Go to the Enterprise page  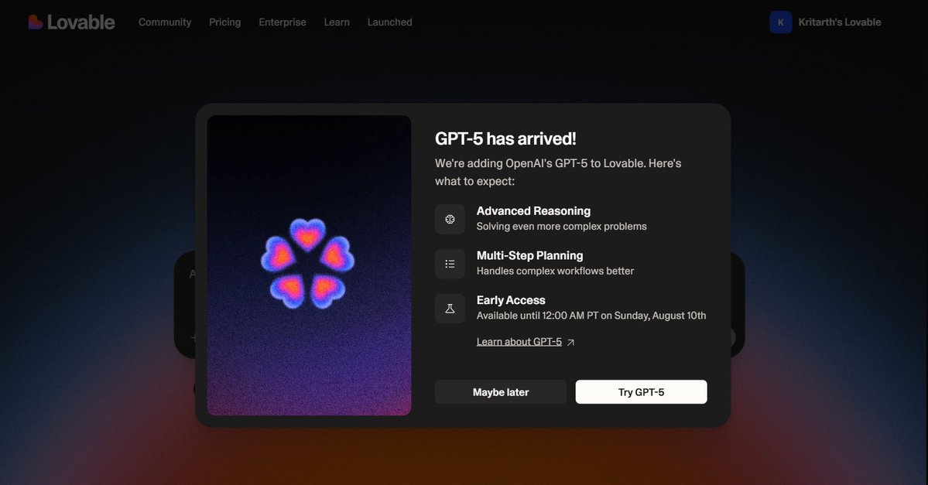[283, 22]
